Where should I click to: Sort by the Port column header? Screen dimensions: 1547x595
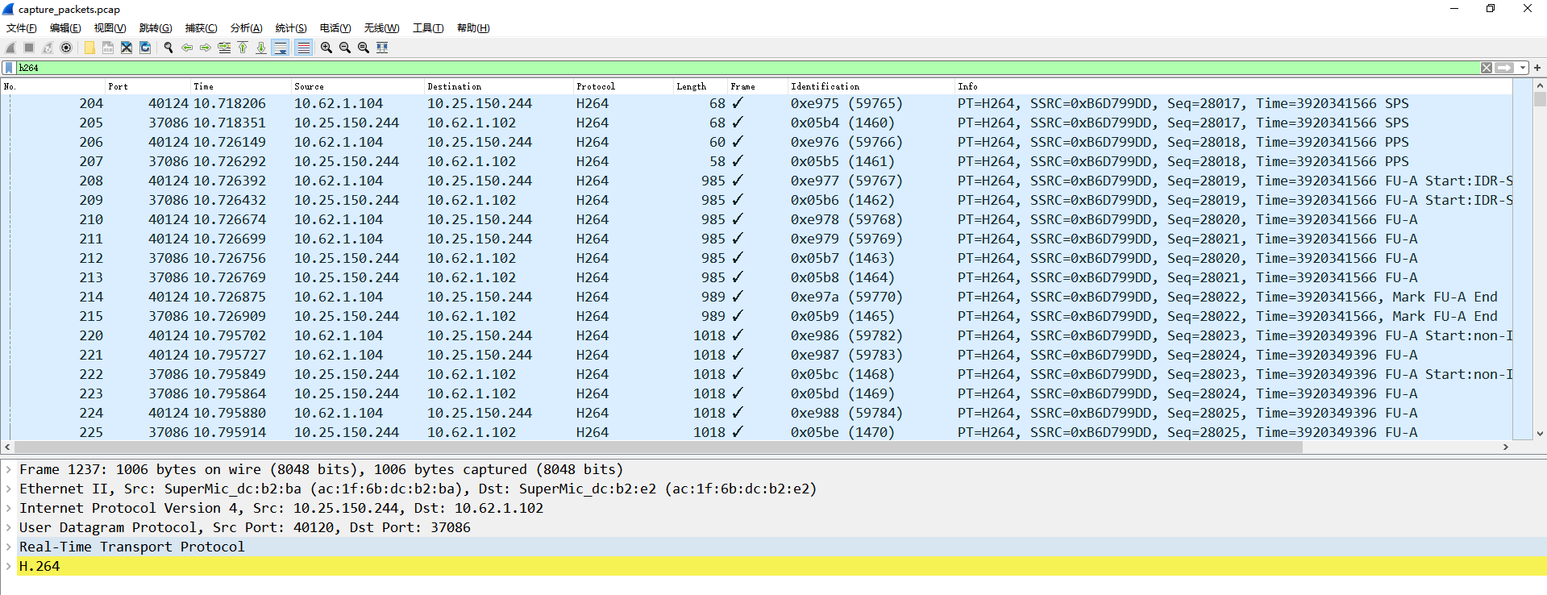(148, 86)
